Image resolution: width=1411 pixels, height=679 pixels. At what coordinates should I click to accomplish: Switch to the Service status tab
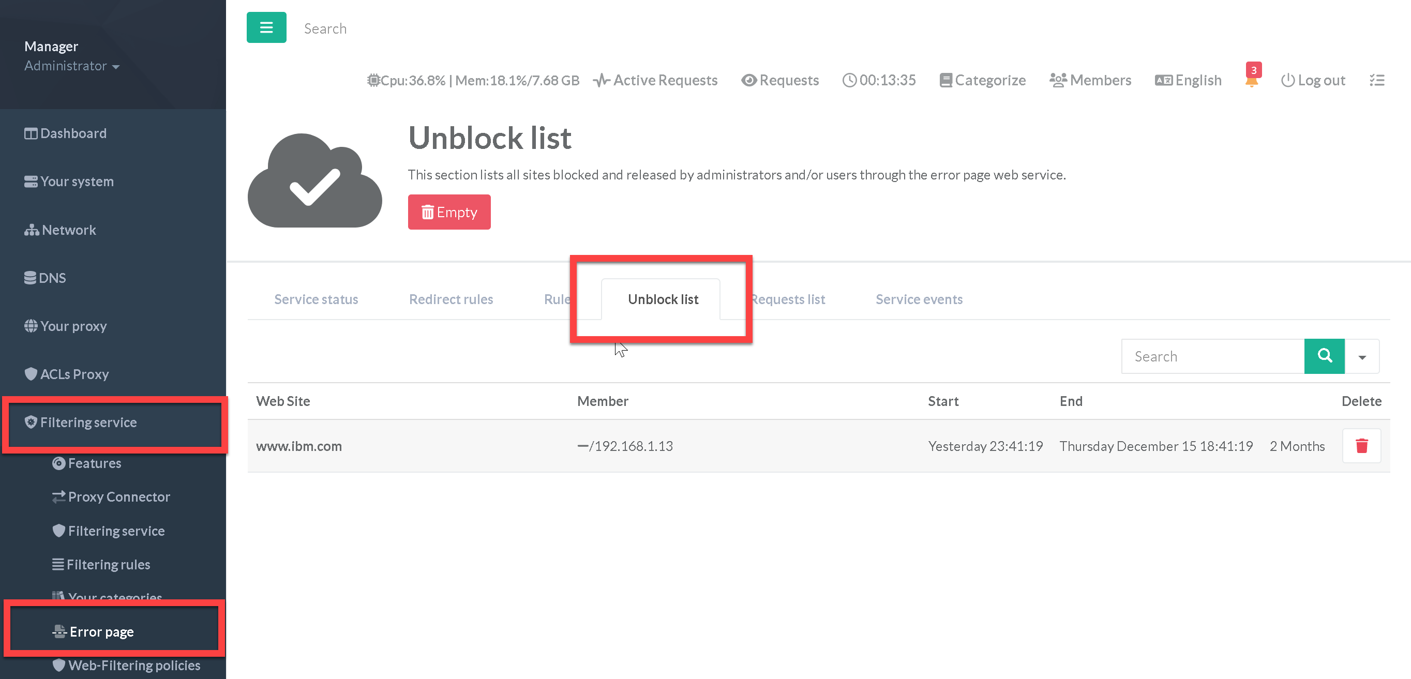316,299
